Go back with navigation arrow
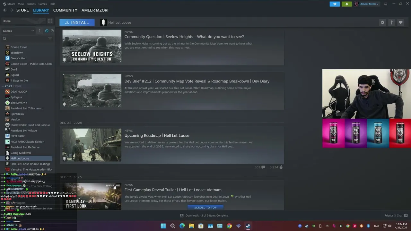Viewport: 411px width, 231px height. (x=5, y=10)
